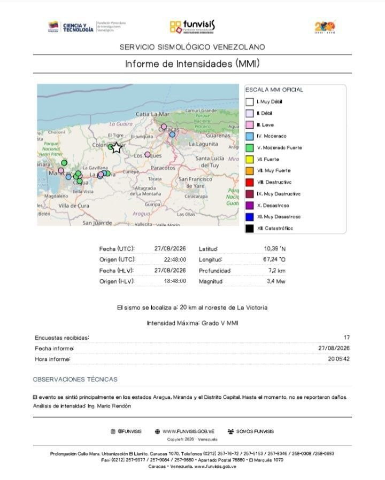Open the @FUNVISIS Instagram handle
This screenshot has width=385, height=480.
129,431
